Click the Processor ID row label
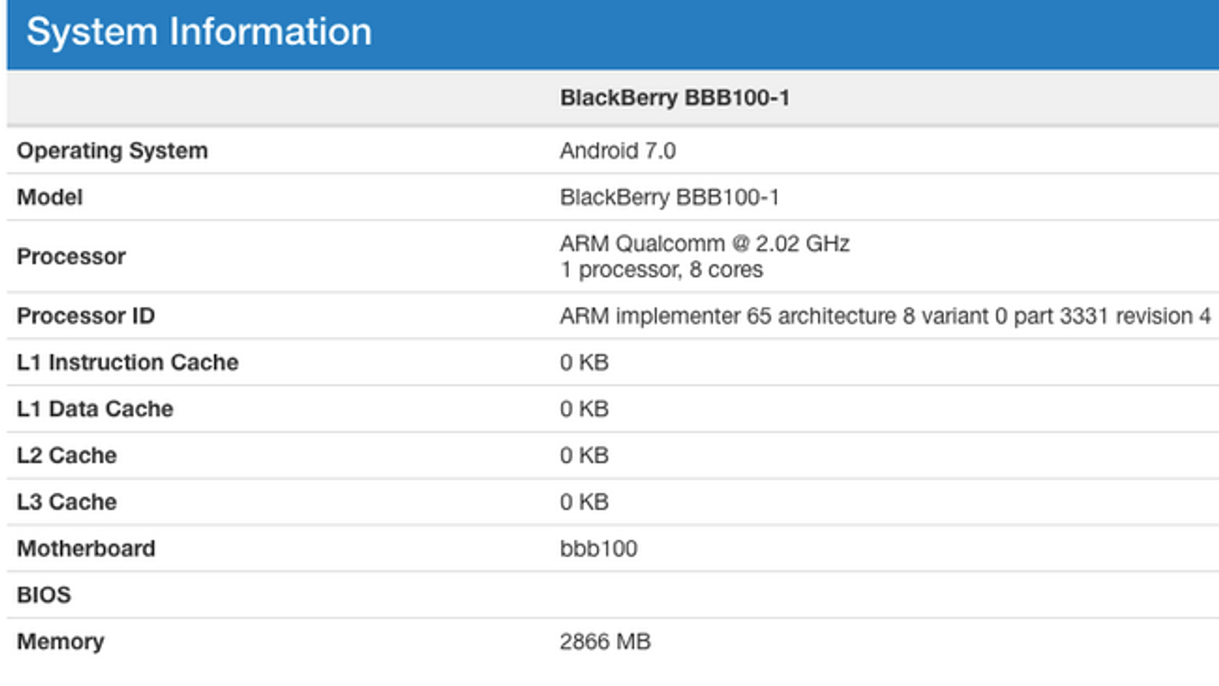Screen dimensions: 1219x686 [85, 316]
